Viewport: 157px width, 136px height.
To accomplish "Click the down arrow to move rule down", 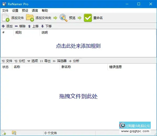I will click(x=43, y=26).
